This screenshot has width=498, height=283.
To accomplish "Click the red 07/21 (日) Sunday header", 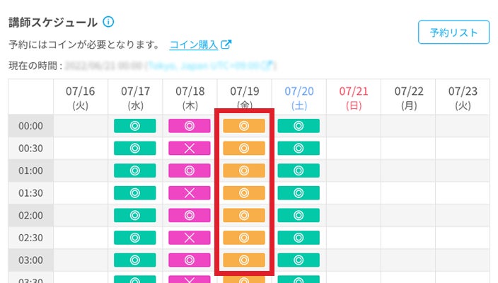I will click(x=354, y=98).
